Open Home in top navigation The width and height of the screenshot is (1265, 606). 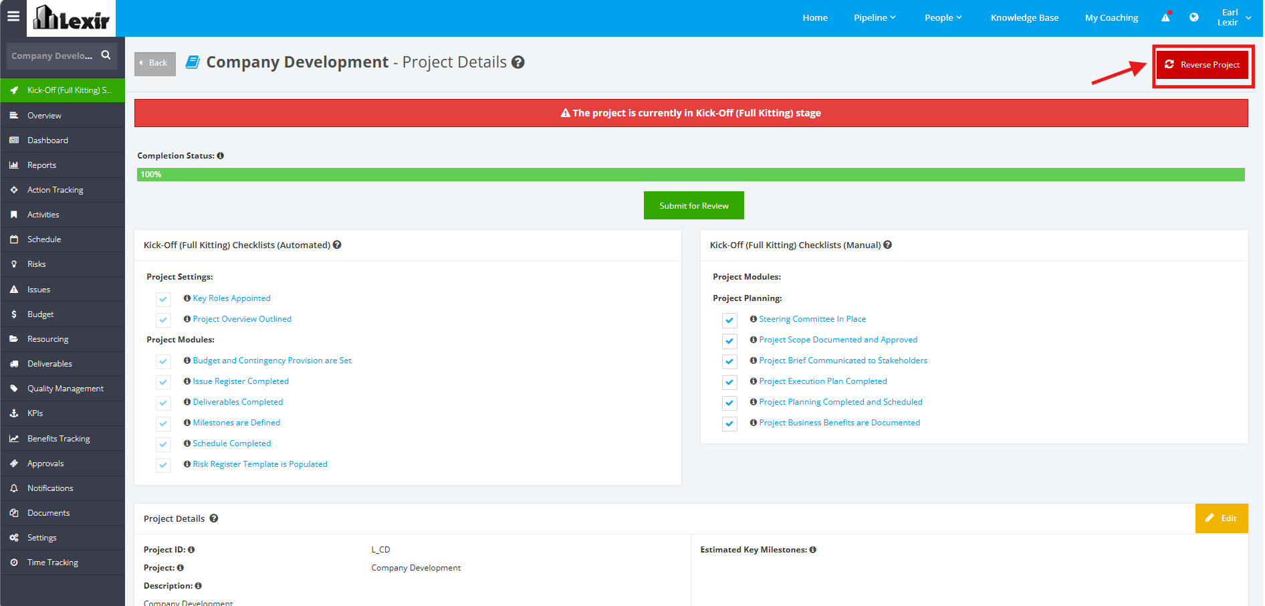click(815, 17)
